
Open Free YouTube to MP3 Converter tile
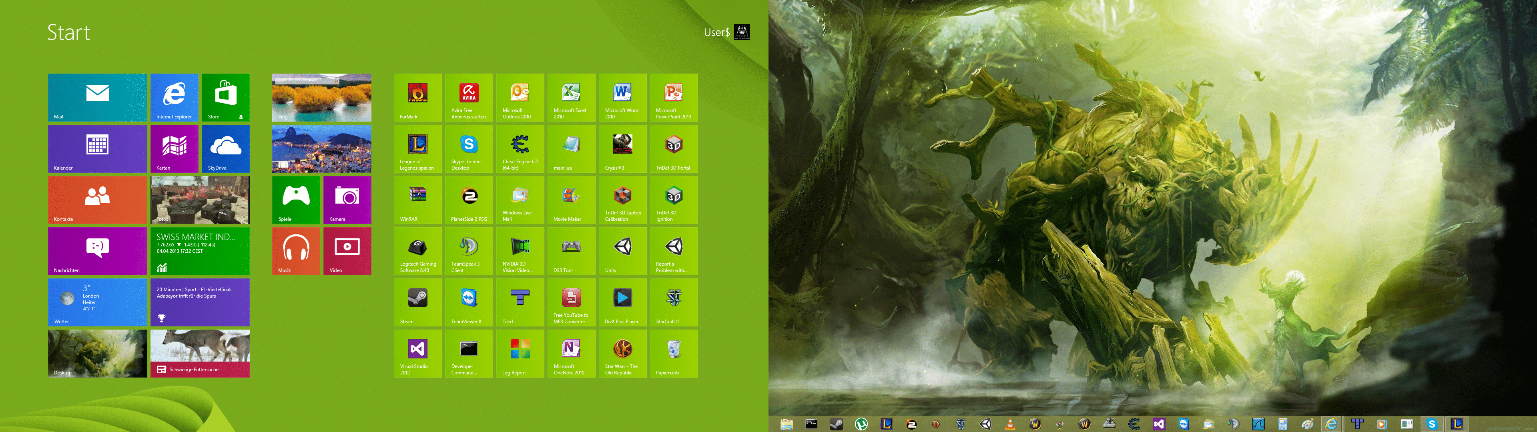[572, 302]
